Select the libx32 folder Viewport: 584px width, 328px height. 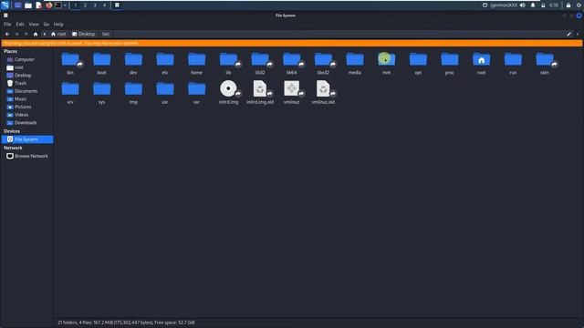click(323, 59)
